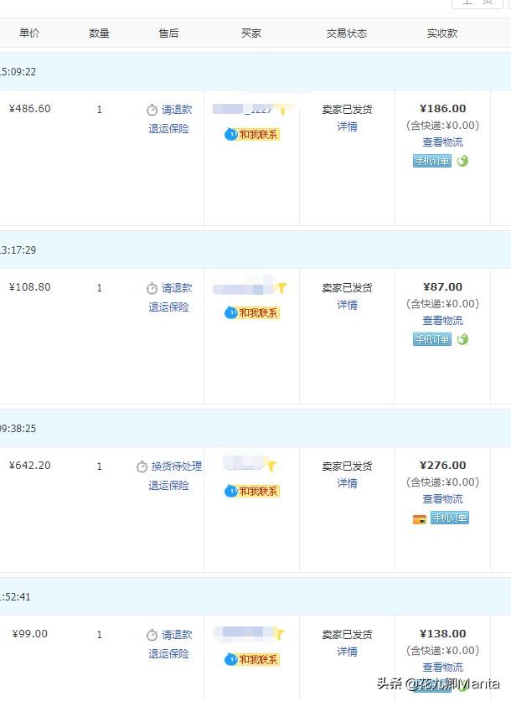Open 请退款 link in the ¥486.60 order
511x701 pixels.
[177, 110]
